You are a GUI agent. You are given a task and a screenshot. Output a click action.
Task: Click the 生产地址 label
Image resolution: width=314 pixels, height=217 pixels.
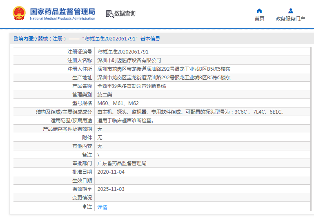pos(82,78)
